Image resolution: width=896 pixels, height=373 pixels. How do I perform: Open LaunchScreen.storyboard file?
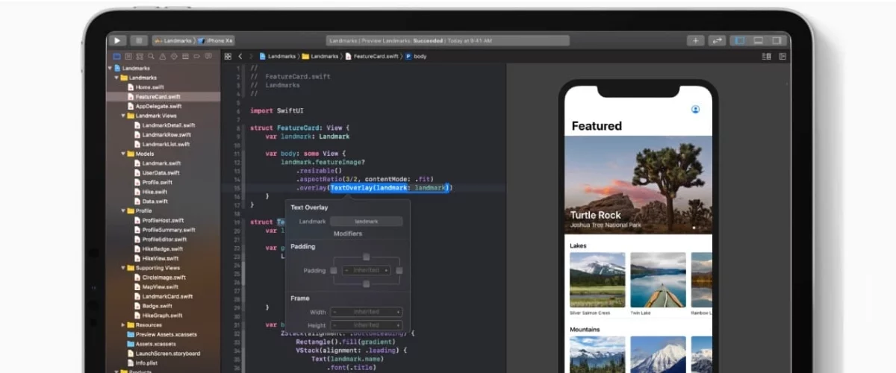point(163,353)
